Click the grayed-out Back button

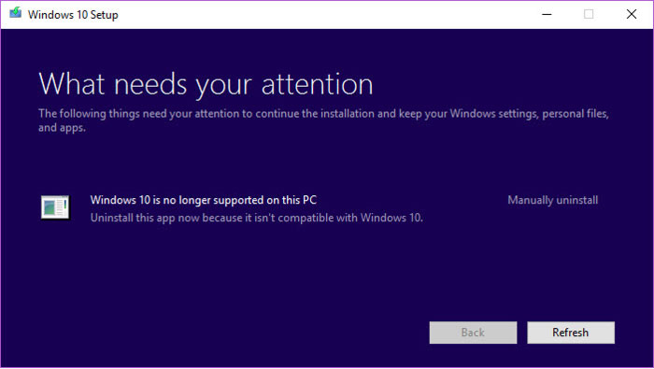[x=473, y=333]
